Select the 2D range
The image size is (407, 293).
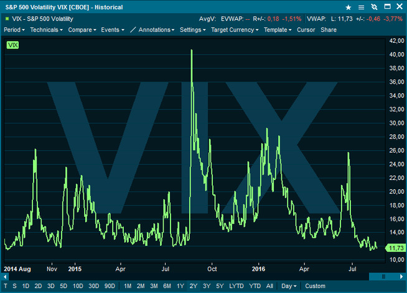point(38,286)
